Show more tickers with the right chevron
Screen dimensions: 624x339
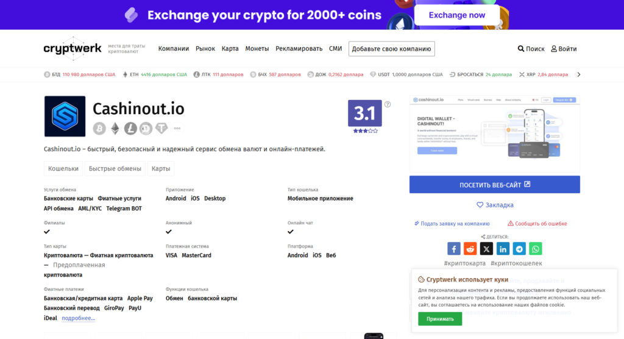click(x=579, y=74)
